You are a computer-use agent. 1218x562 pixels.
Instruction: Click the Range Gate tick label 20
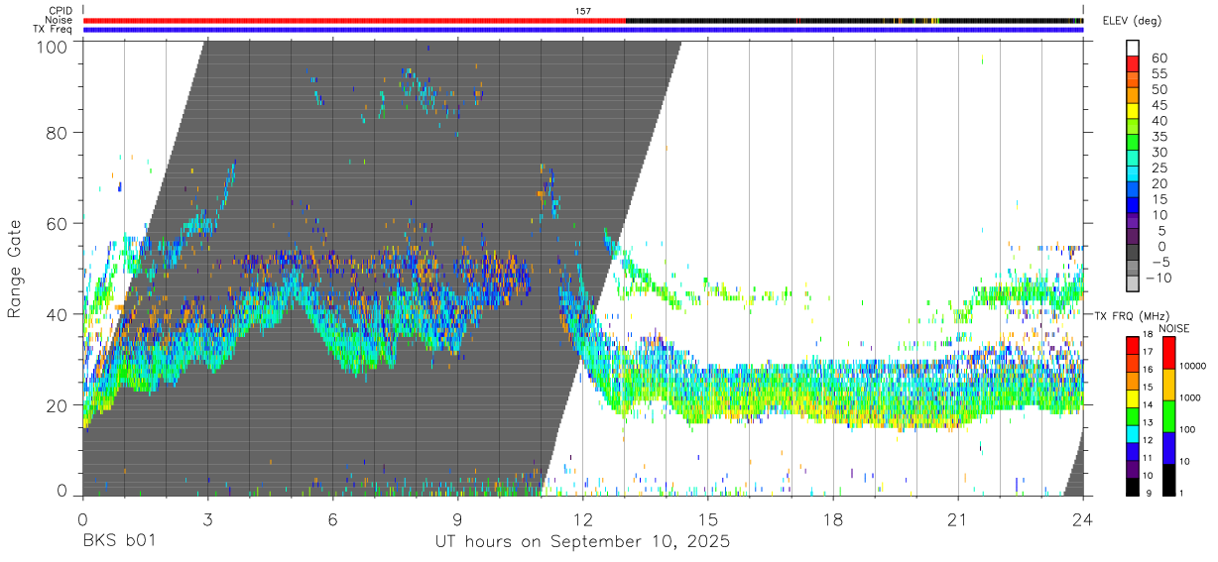(58, 405)
